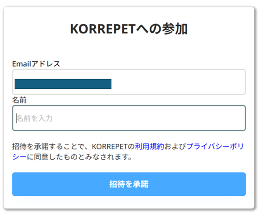Open the プライバシーポリ link on the first line
This screenshot has width=262, height=213.
pos(215,147)
